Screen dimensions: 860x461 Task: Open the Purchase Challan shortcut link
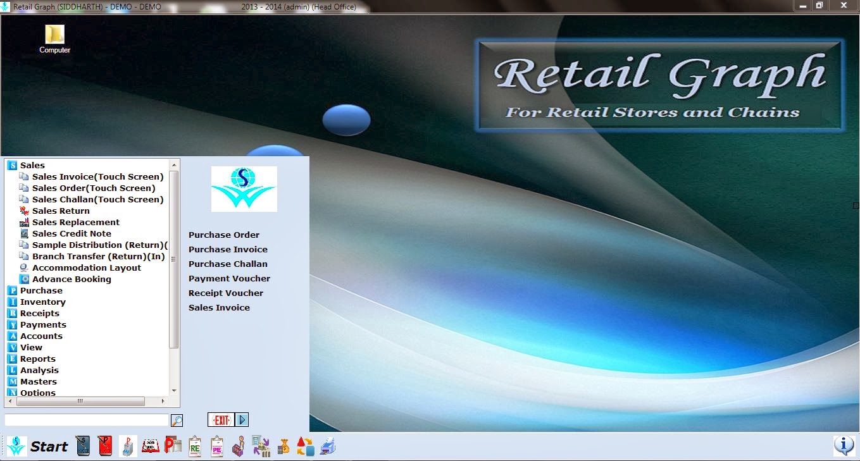[x=228, y=264]
